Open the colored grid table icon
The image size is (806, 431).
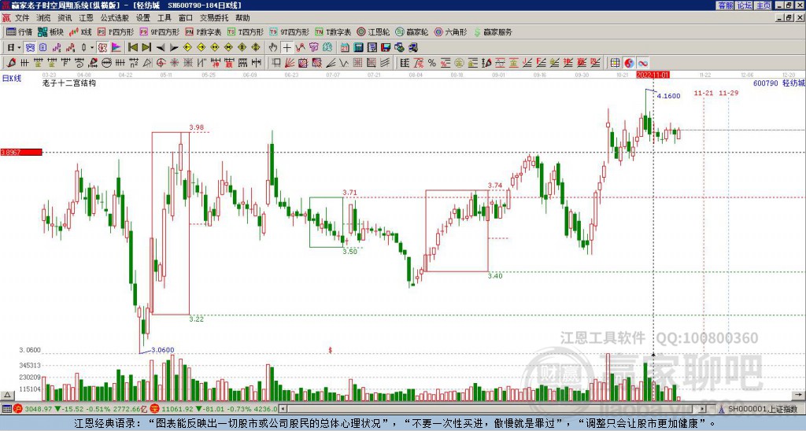[x=615, y=63]
